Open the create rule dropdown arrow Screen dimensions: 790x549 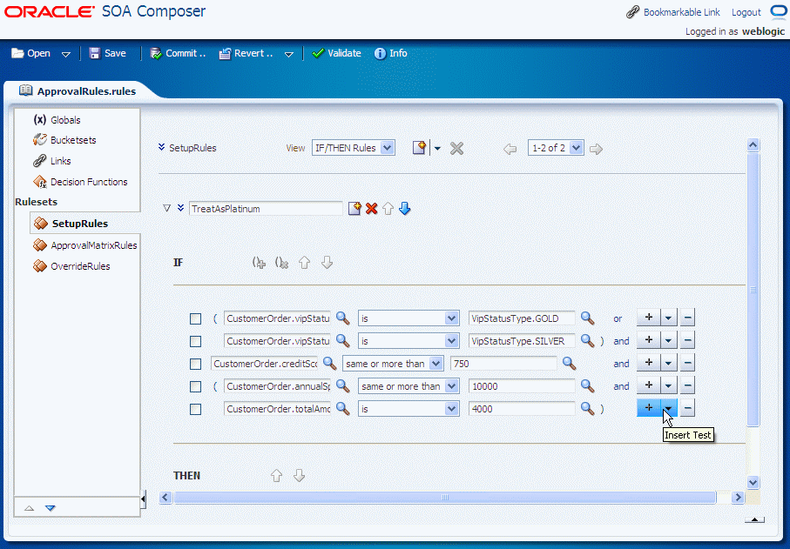(437, 149)
